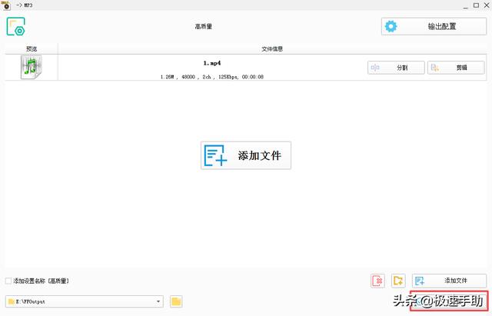Click the preset settings icon at top left
Image resolution: width=492 pixels, height=316 pixels.
click(x=15, y=27)
